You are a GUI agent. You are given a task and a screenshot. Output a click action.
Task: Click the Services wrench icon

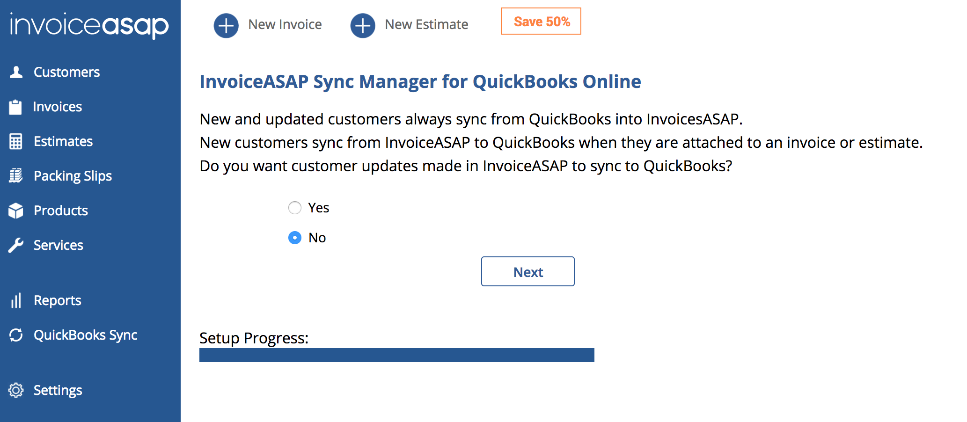pyautogui.click(x=15, y=245)
